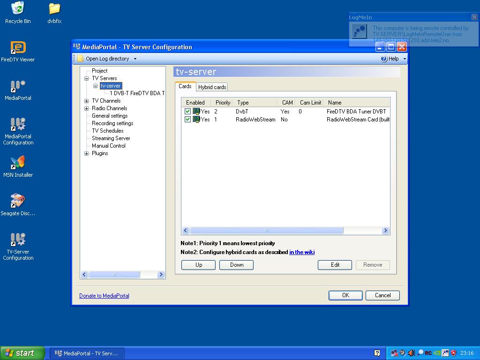Image resolution: width=480 pixels, height=360 pixels.
Task: Open the volume speaker tray icon
Action: pos(412,353)
